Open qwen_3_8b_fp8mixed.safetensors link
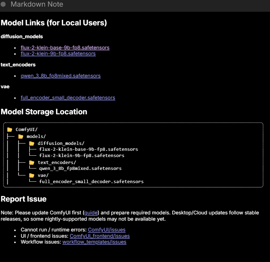The width and height of the screenshot is (270, 262). coord(61,76)
